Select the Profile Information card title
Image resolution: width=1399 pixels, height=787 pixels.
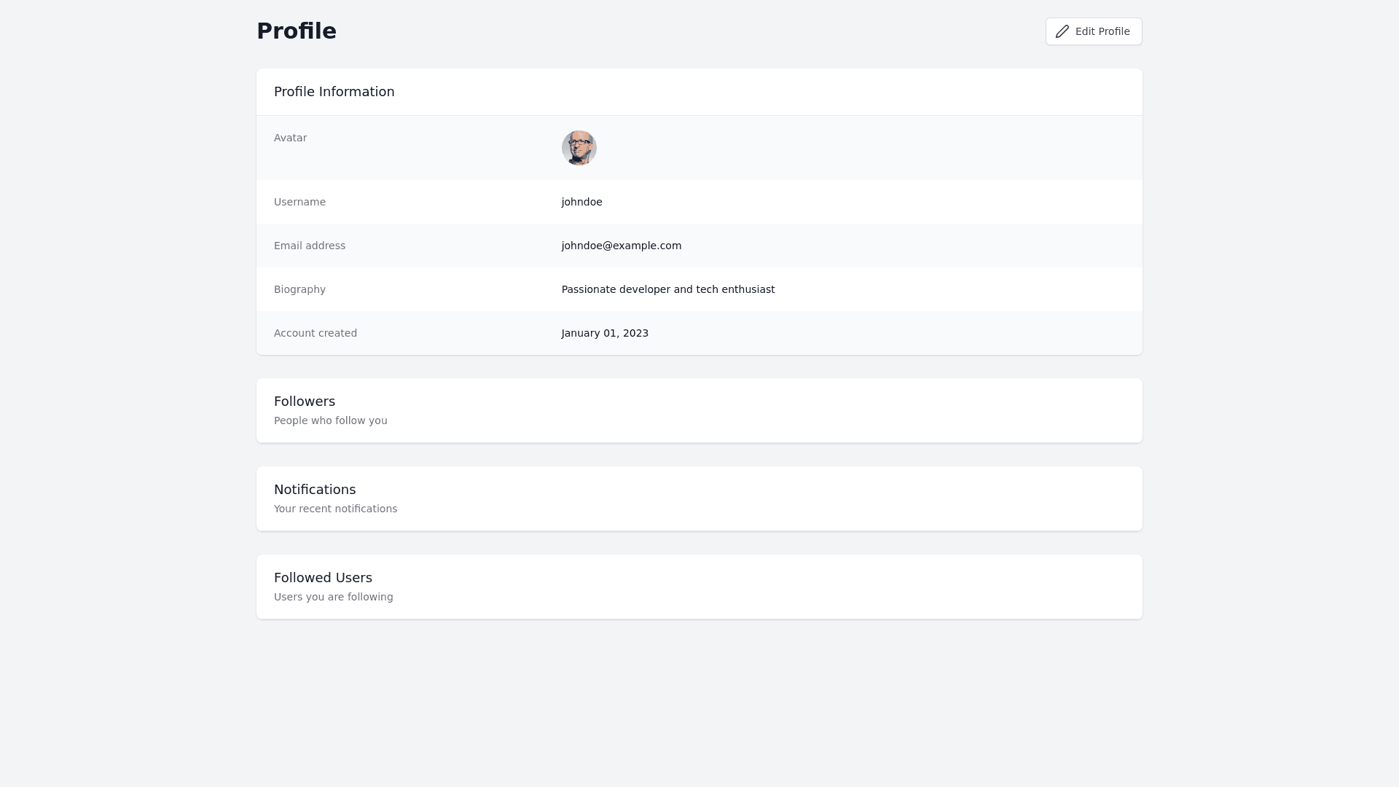tap(334, 92)
